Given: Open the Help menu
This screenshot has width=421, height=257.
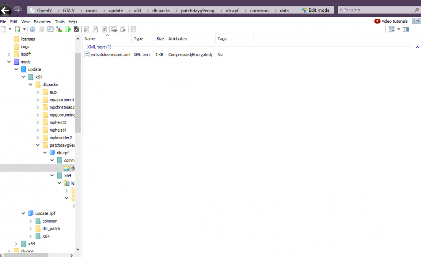Looking at the screenshot, I should pos(72,21).
